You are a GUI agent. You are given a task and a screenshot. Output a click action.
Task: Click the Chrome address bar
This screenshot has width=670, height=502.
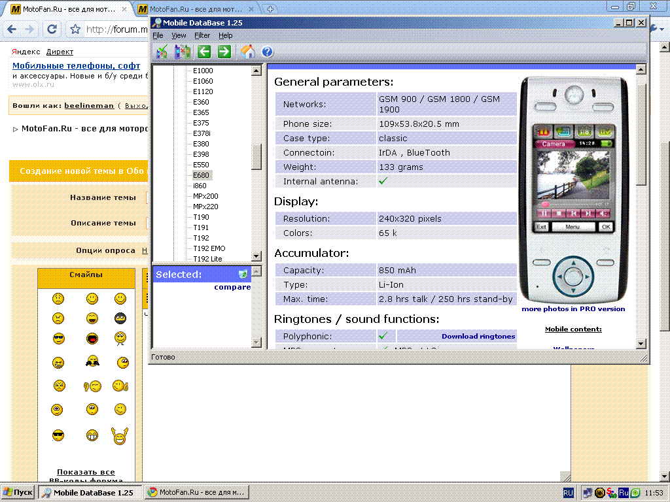coord(116,29)
